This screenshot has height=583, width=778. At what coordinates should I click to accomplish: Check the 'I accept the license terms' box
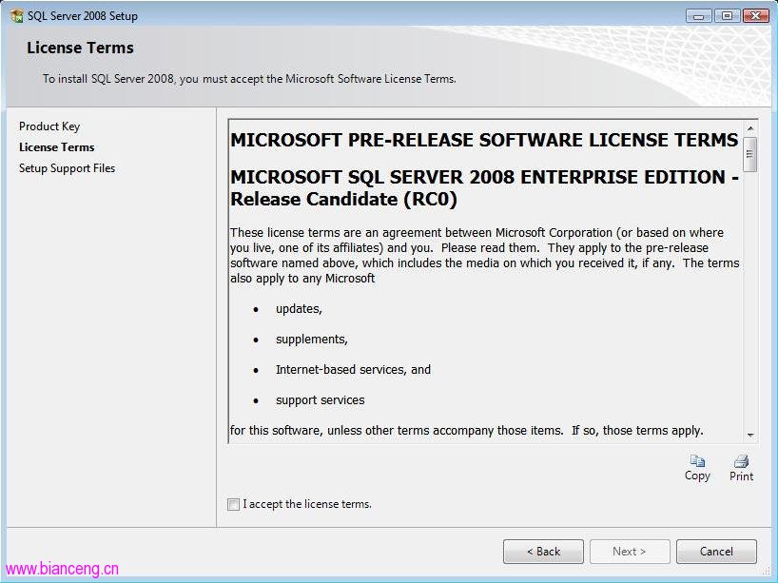tap(233, 505)
